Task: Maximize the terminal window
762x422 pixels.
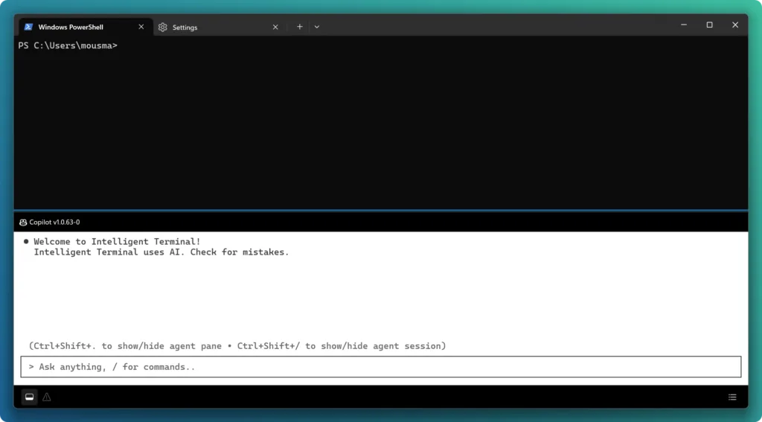Action: pyautogui.click(x=709, y=25)
